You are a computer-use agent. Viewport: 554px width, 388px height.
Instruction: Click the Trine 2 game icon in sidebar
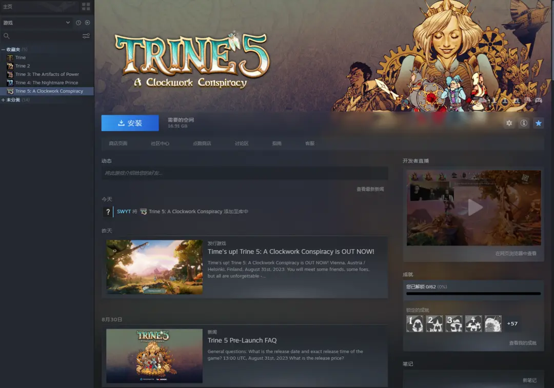click(x=10, y=66)
